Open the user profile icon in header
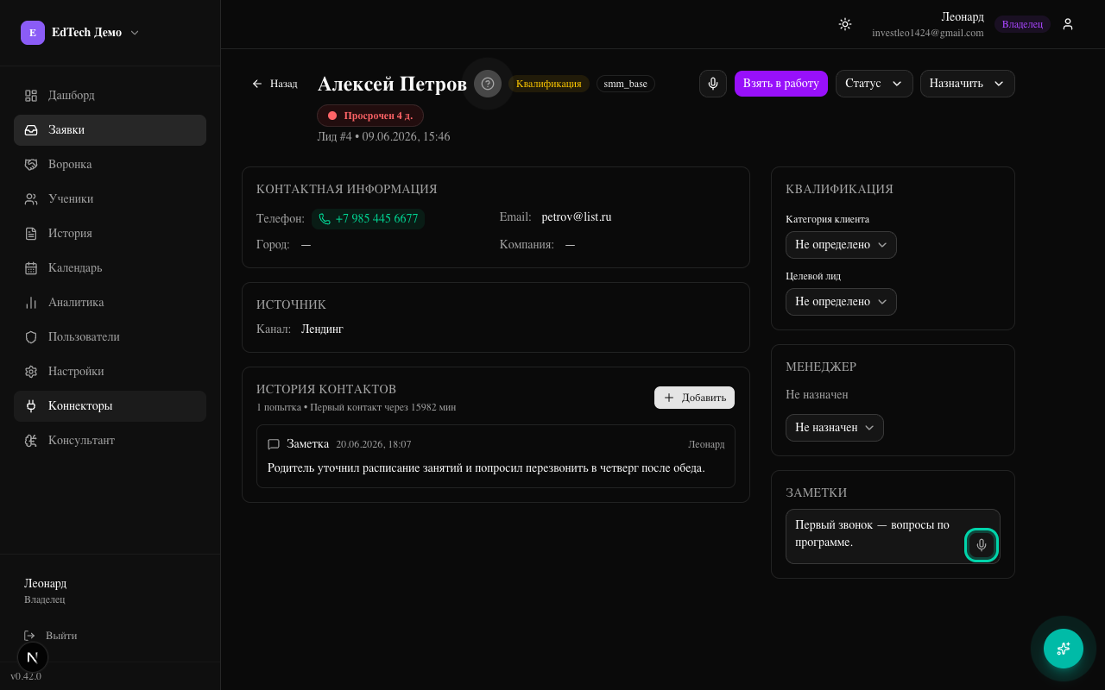The height and width of the screenshot is (690, 1105). pos(1068,24)
